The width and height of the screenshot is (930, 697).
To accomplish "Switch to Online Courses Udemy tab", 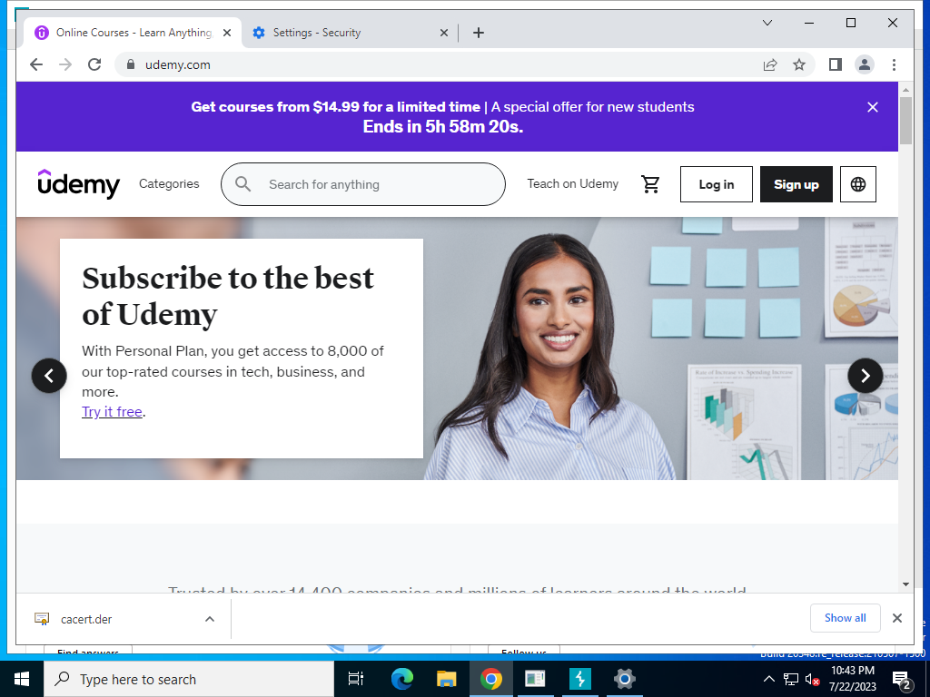I will 133,33.
